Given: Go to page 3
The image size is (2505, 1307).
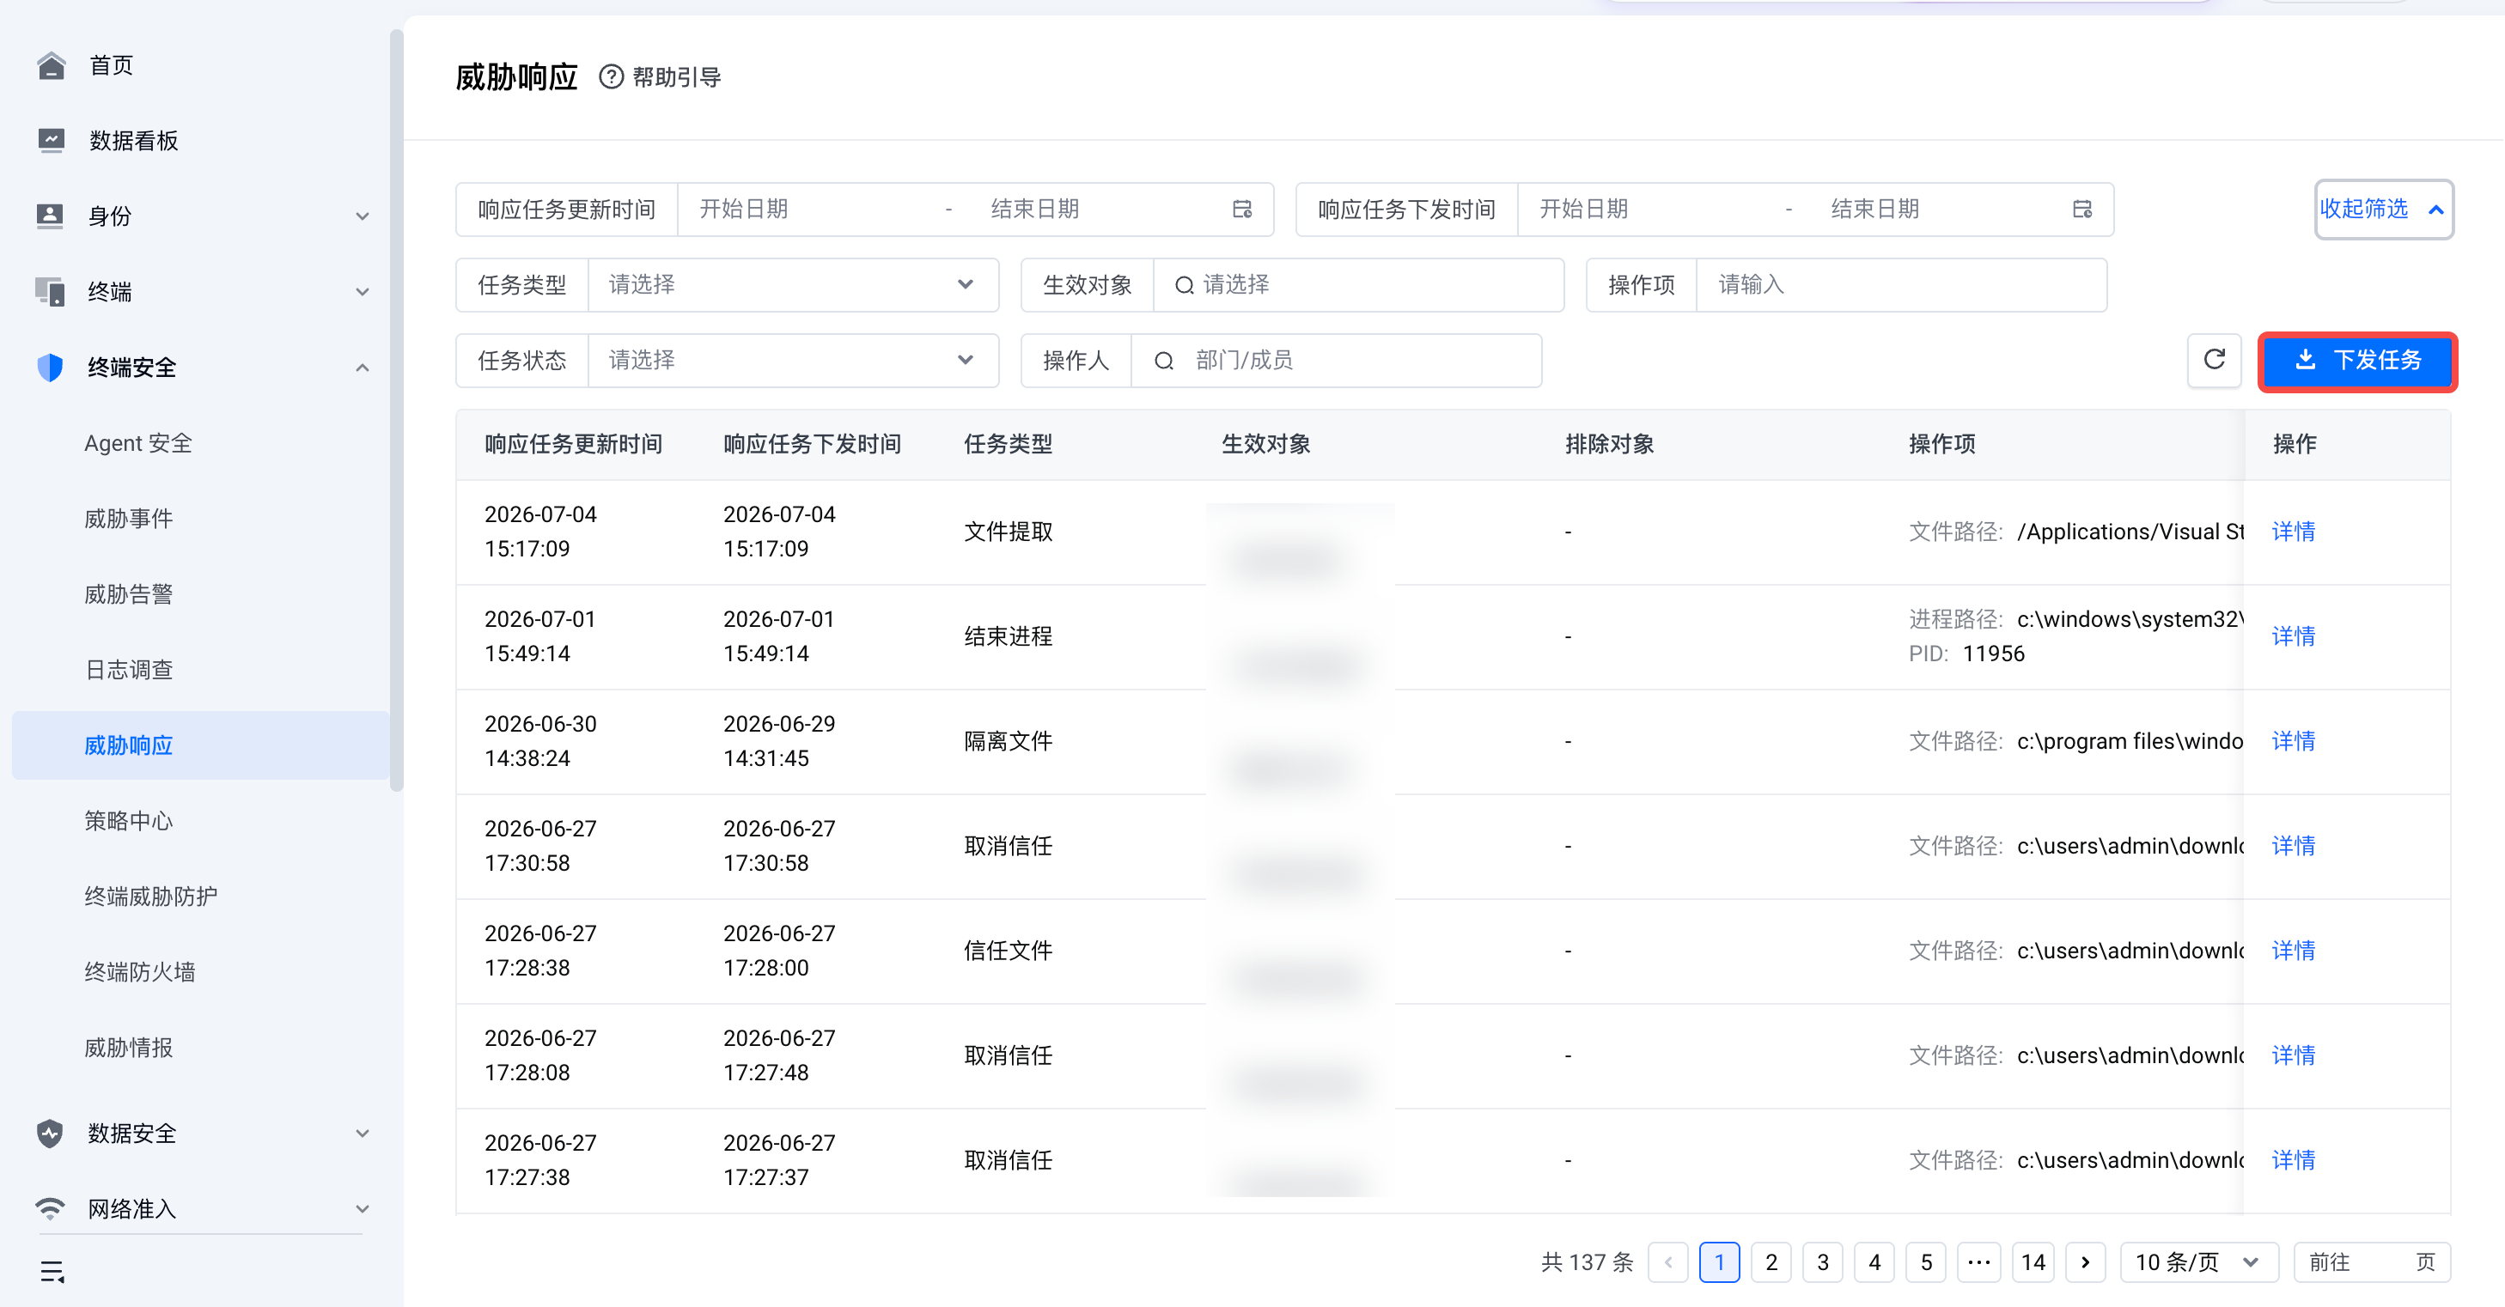Looking at the screenshot, I should click(x=1822, y=1262).
